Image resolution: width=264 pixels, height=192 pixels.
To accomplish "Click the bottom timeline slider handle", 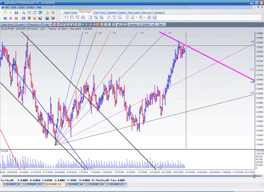I will click(x=254, y=176).
